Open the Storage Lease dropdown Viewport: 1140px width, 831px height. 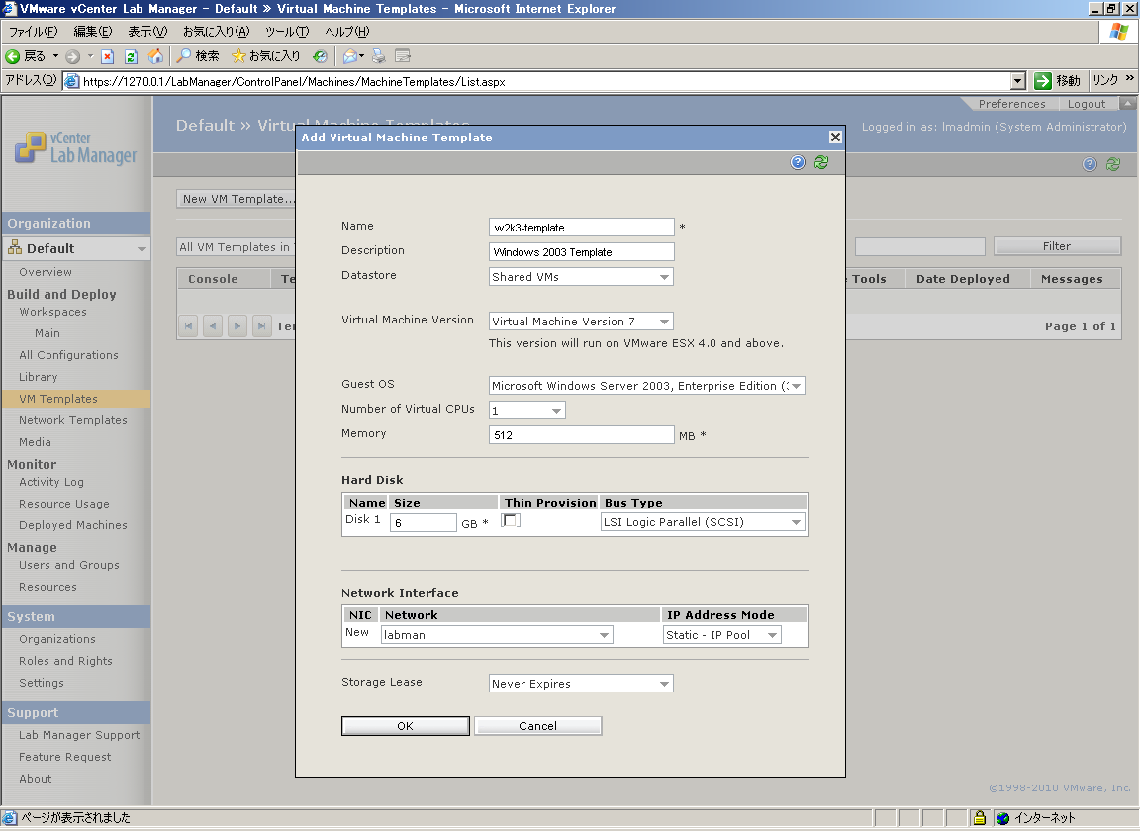pyautogui.click(x=581, y=683)
